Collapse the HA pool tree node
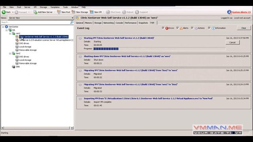Viewport: 253px width, 142px height. click(7, 30)
